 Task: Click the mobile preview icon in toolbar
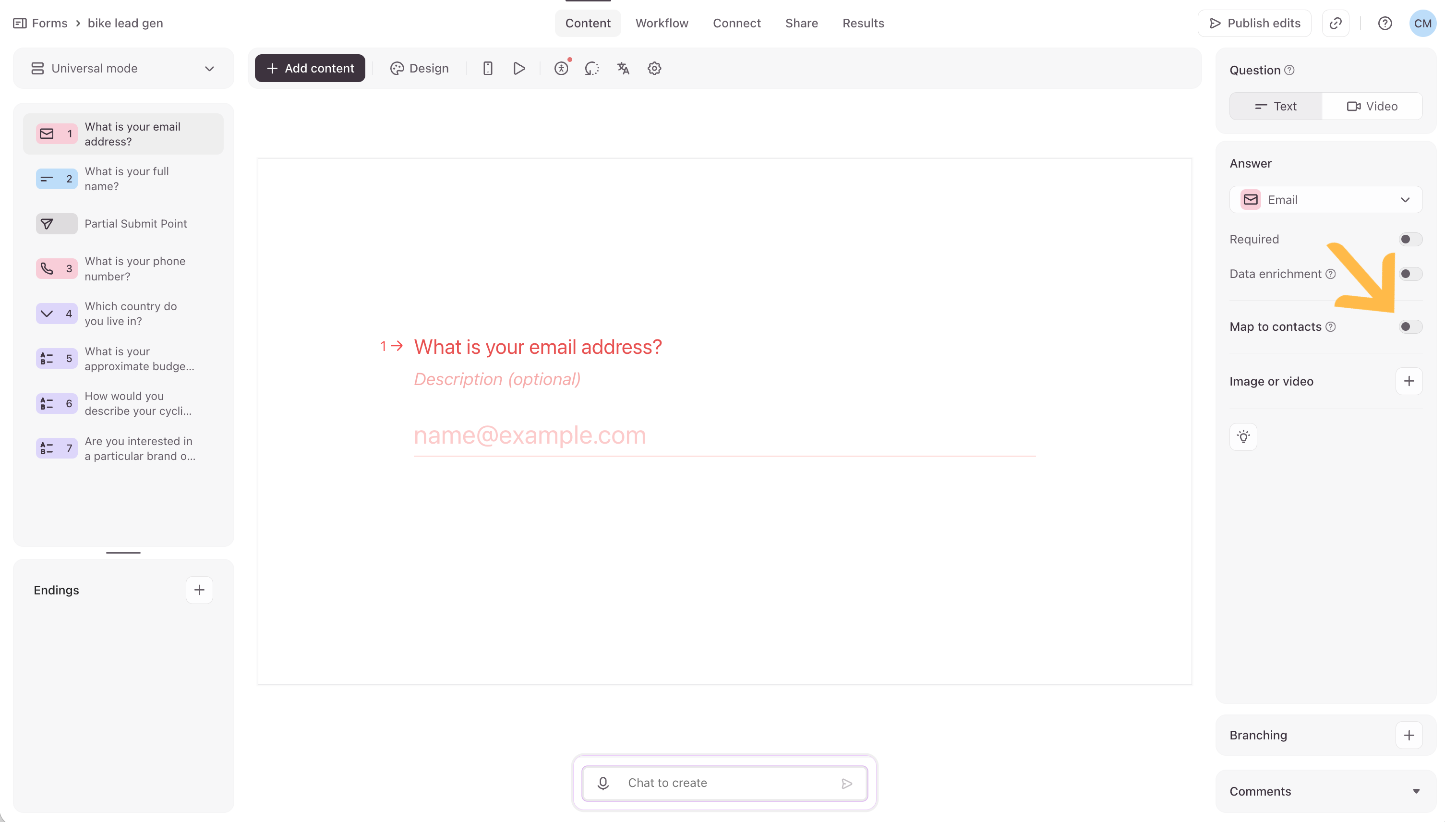pyautogui.click(x=488, y=68)
